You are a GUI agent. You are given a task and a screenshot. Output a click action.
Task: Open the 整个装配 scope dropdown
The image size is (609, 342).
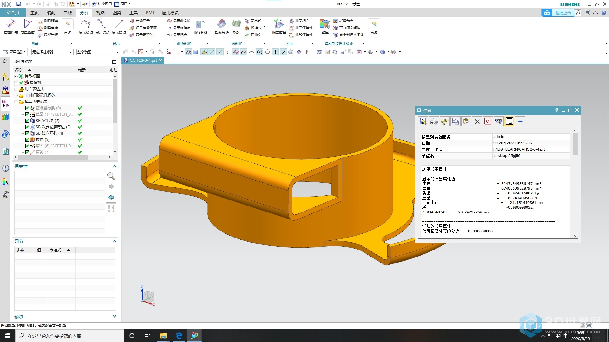click(x=98, y=52)
